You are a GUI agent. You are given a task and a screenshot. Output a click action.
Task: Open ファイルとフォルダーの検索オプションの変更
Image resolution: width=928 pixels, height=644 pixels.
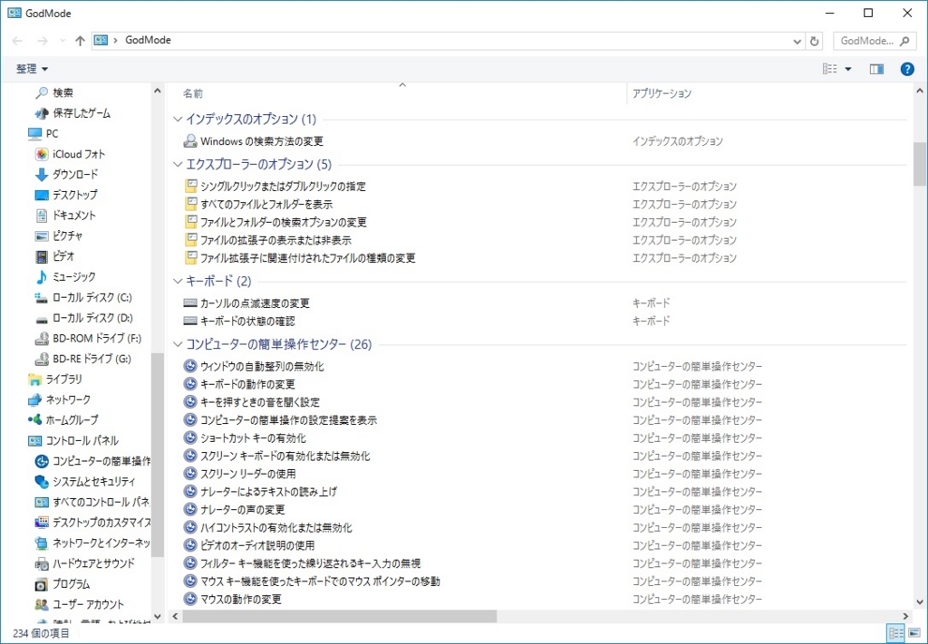click(284, 222)
